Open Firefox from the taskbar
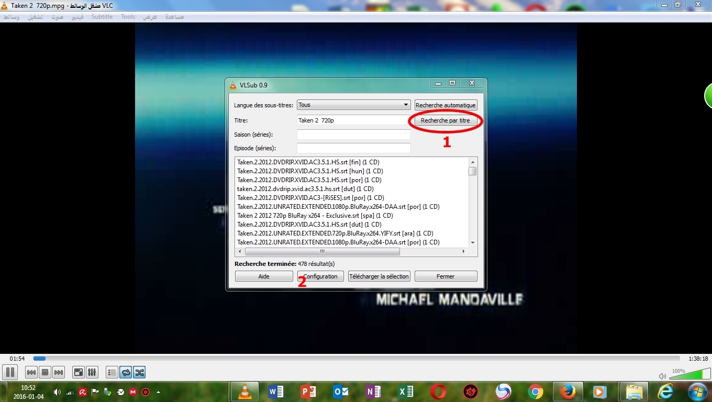The width and height of the screenshot is (712, 402). tap(568, 392)
